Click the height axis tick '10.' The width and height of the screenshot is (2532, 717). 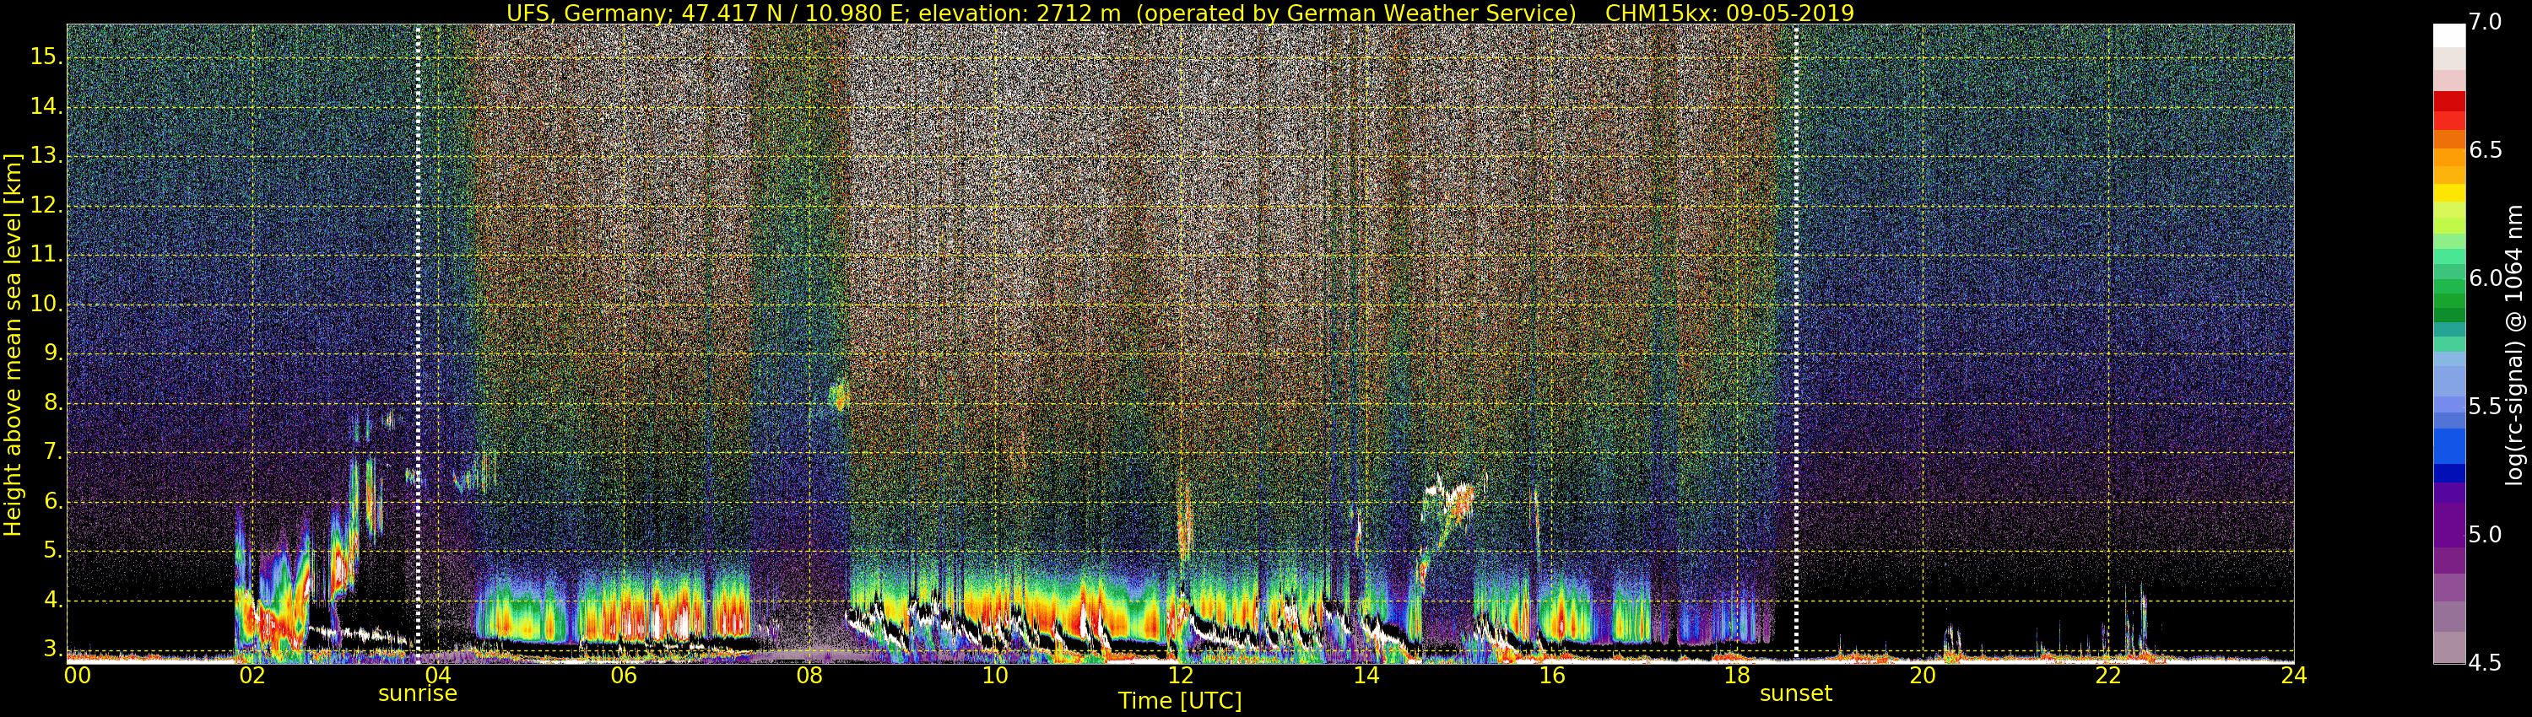click(x=46, y=304)
